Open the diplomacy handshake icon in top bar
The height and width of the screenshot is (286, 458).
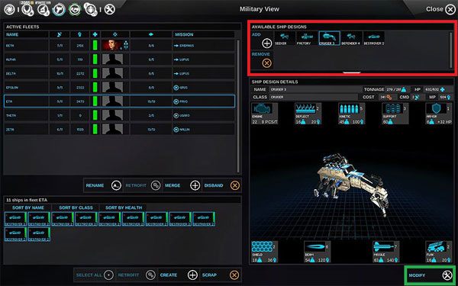75,9
